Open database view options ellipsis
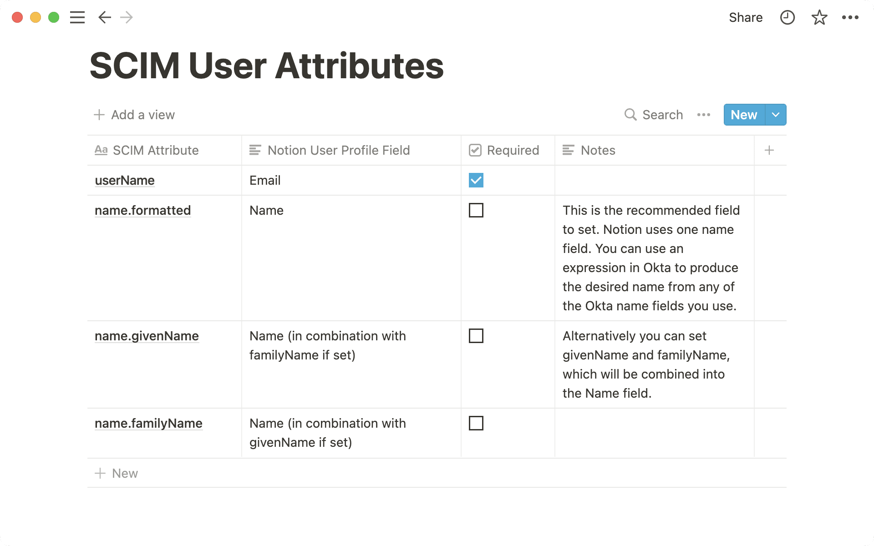This screenshot has width=874, height=546. pos(703,115)
